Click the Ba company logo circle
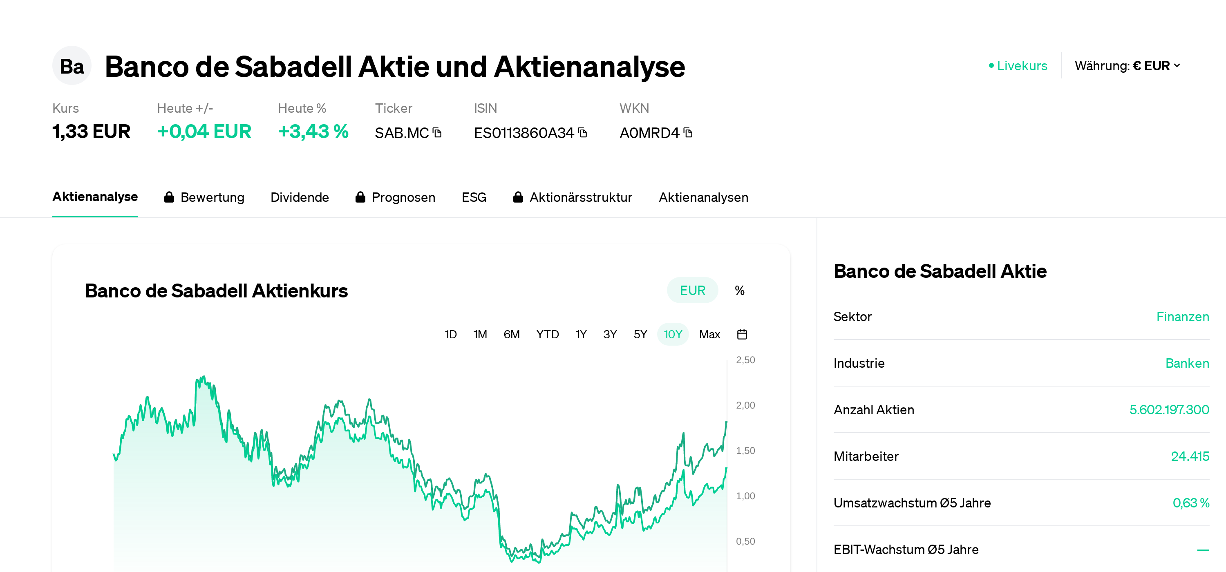The height and width of the screenshot is (572, 1226). point(72,66)
